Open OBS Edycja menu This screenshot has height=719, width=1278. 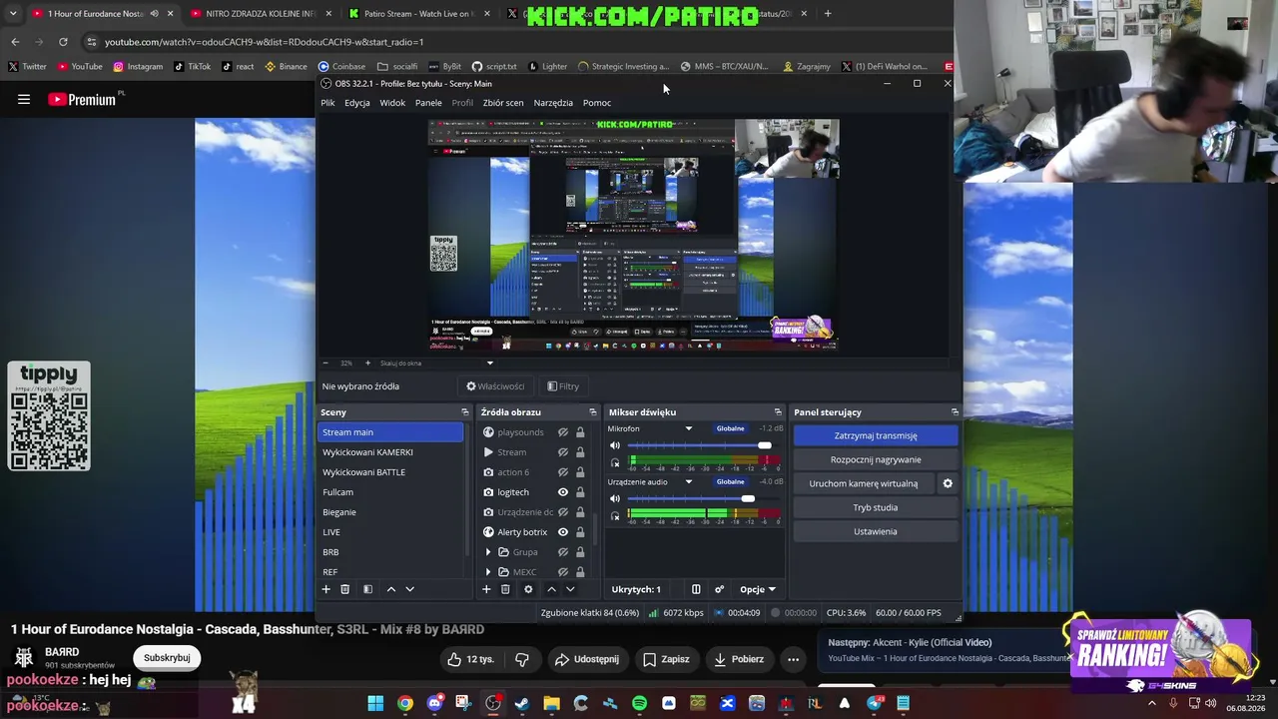coord(357,103)
